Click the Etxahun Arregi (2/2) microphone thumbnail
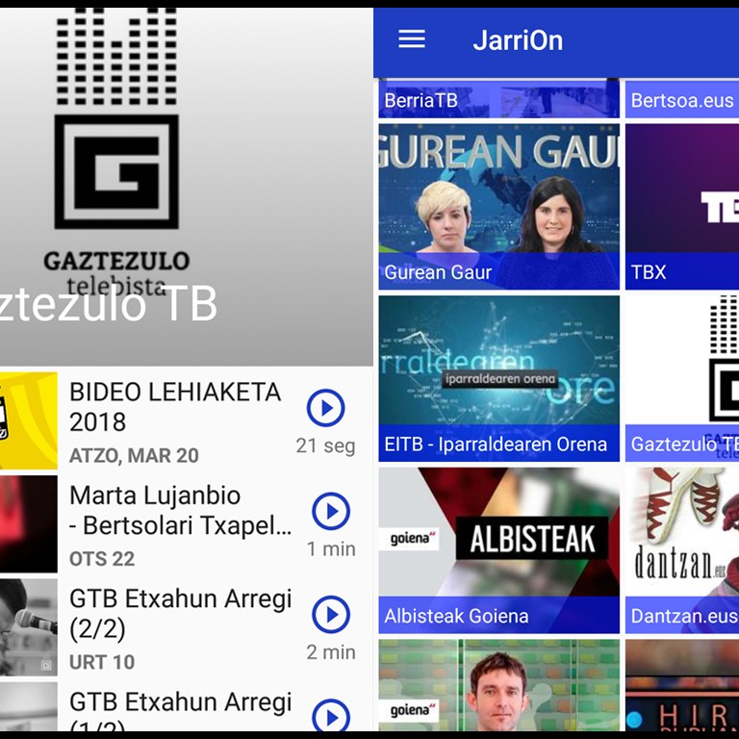This screenshot has width=739, height=739. pyautogui.click(x=28, y=626)
